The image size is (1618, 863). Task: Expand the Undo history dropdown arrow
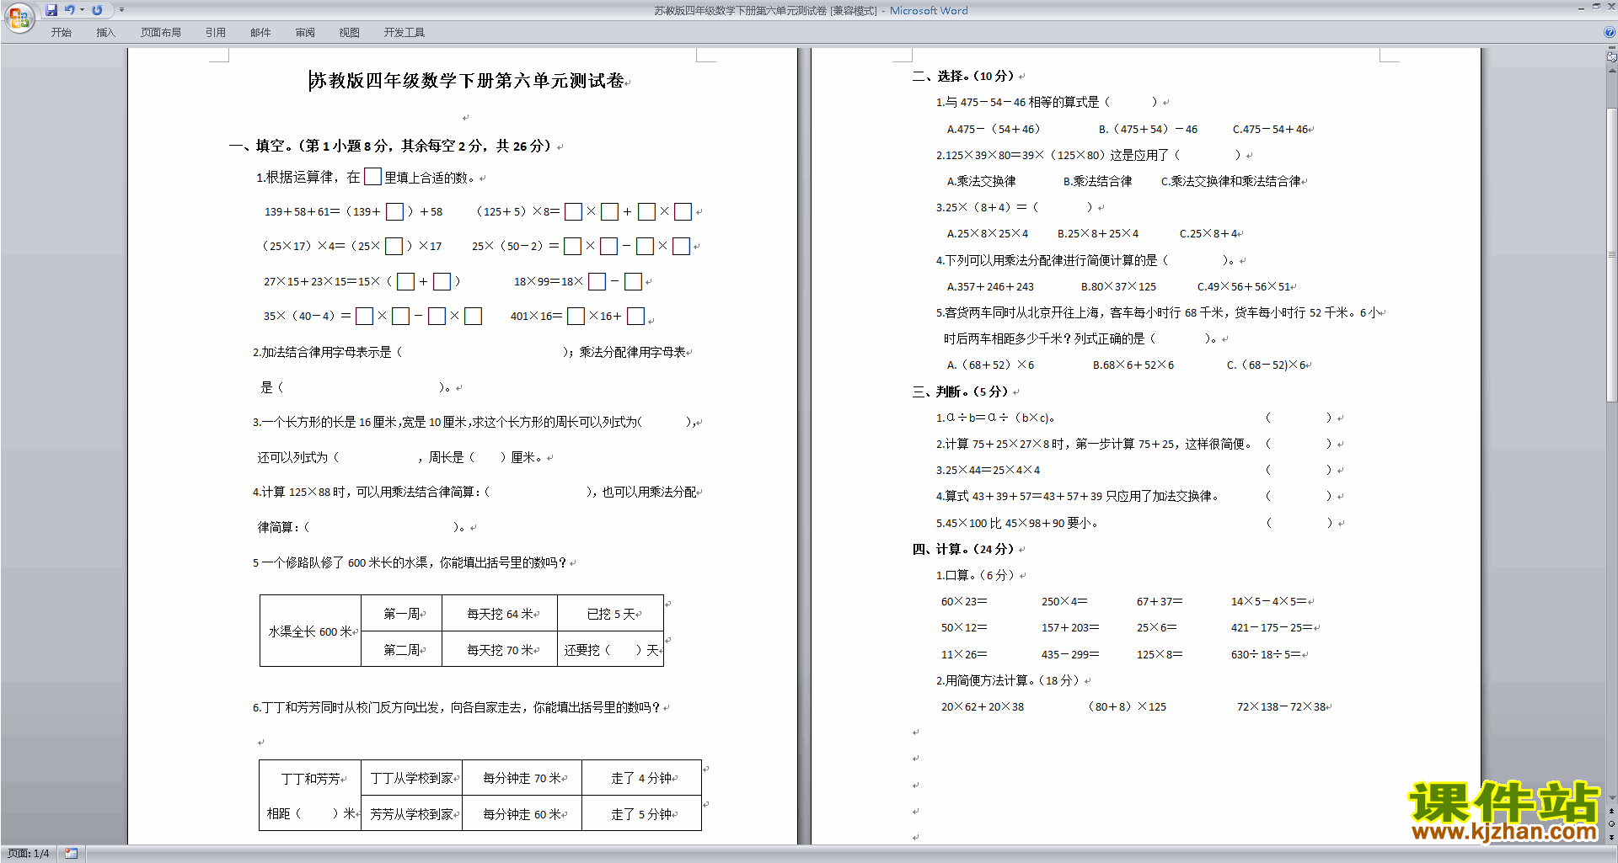(x=82, y=10)
